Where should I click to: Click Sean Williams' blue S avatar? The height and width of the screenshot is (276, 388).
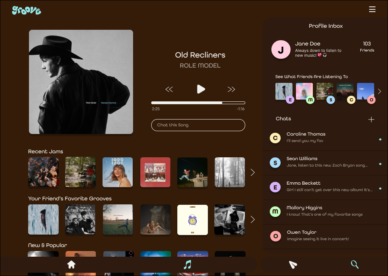coord(275,163)
